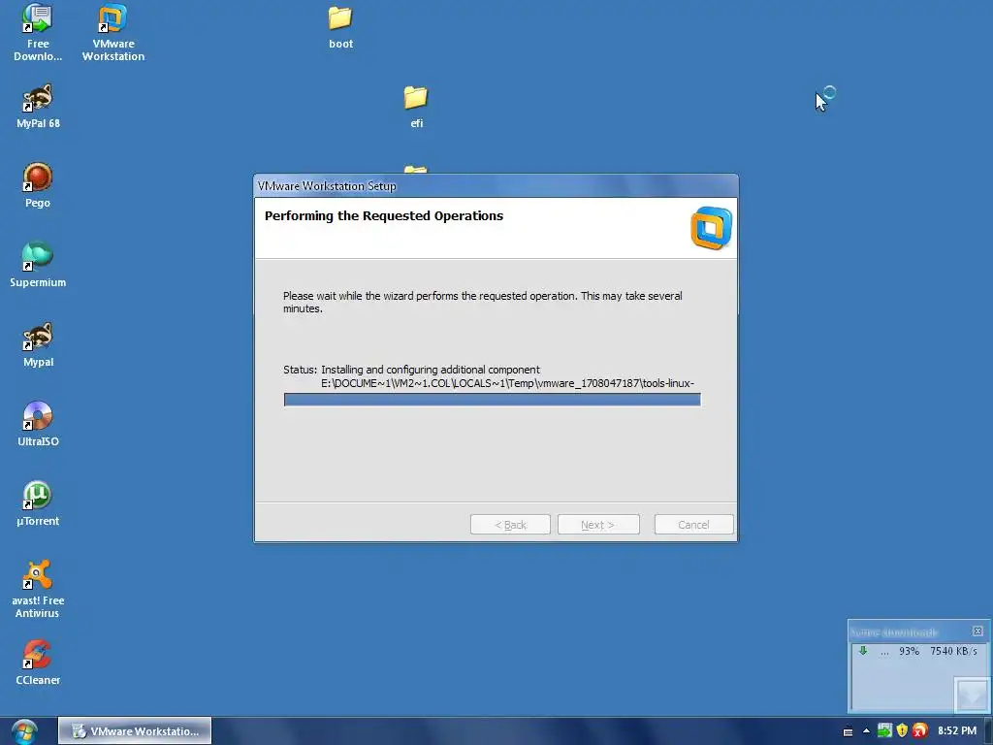Open the µTorrent desktop shortcut
Viewport: 993px width, 745px height.
coord(38,503)
